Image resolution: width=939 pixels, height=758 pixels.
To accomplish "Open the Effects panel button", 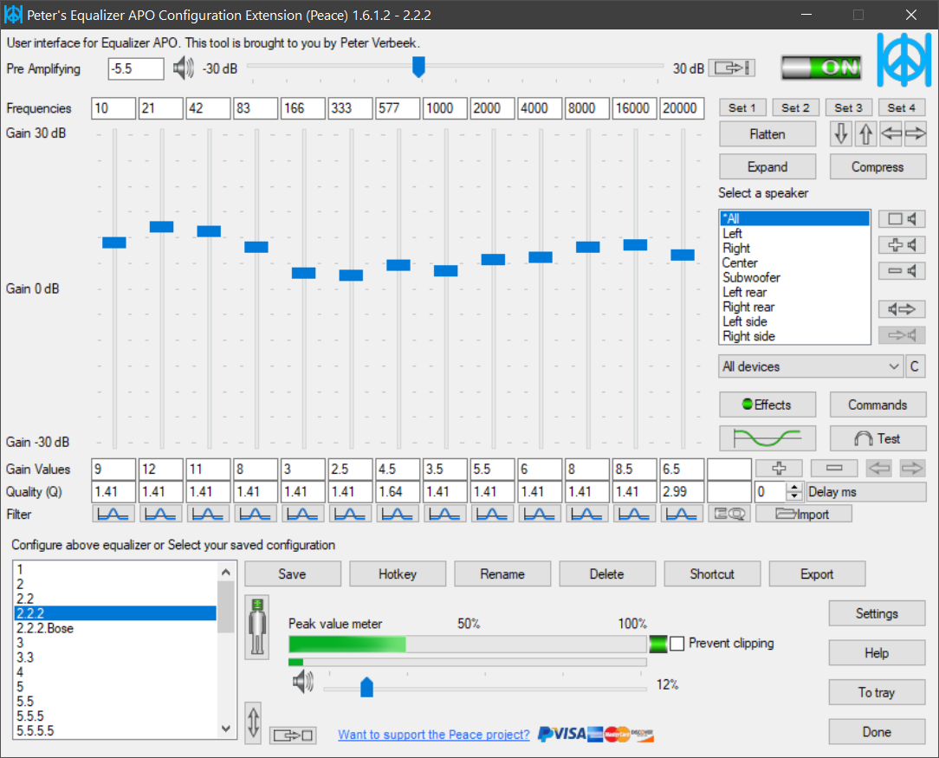I will pos(767,405).
